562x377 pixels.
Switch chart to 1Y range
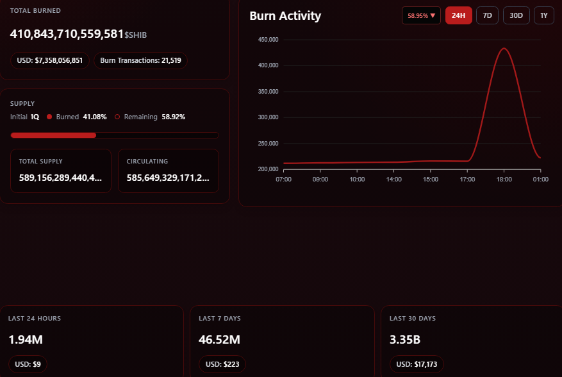(543, 16)
